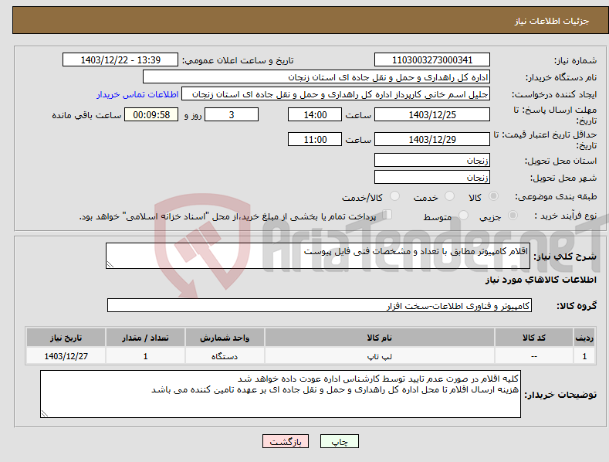This screenshot has width=609, height=462.
Task: Click the remaining days field showing 3
Action: [232, 114]
